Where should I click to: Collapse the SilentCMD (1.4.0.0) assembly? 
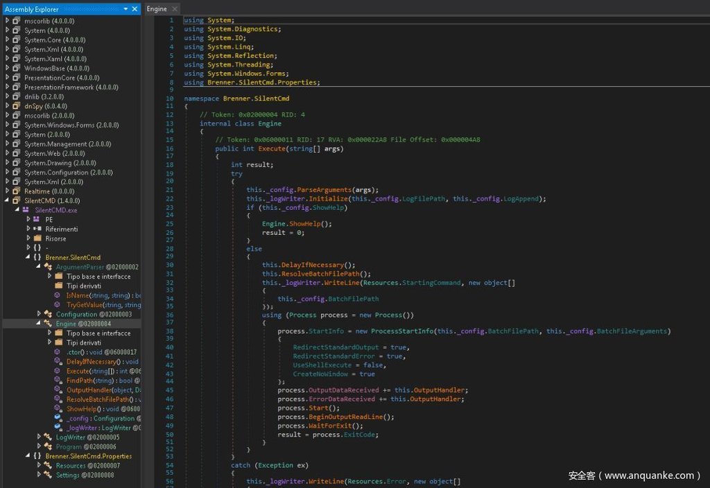(x=8, y=200)
